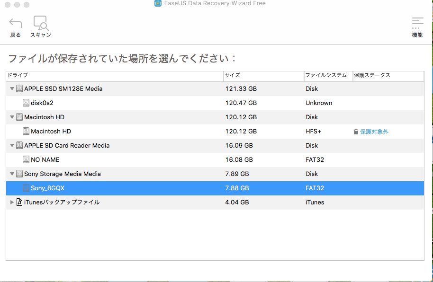433x282 pixels.
Task: Open the 機能 menu icon
Action: pyautogui.click(x=417, y=23)
